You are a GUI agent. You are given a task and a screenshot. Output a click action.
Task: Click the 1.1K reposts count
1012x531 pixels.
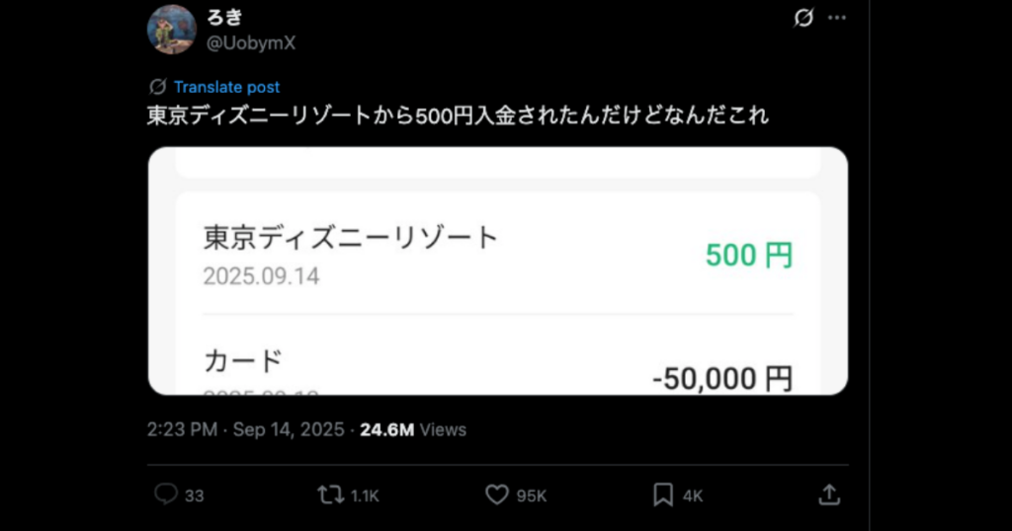pos(365,495)
